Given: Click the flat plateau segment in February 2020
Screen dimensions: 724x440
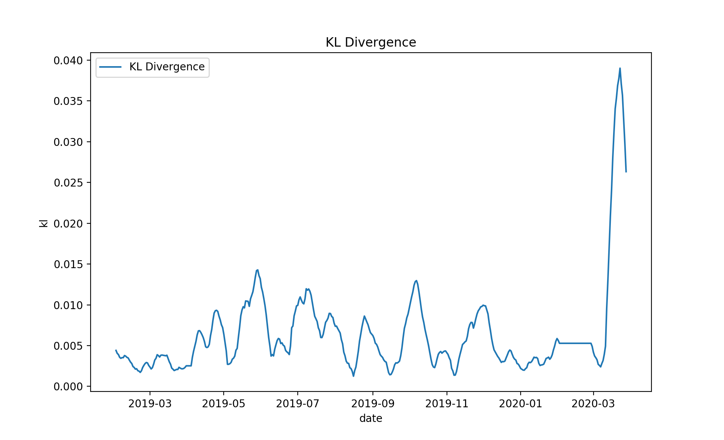Looking at the screenshot, I should (575, 343).
